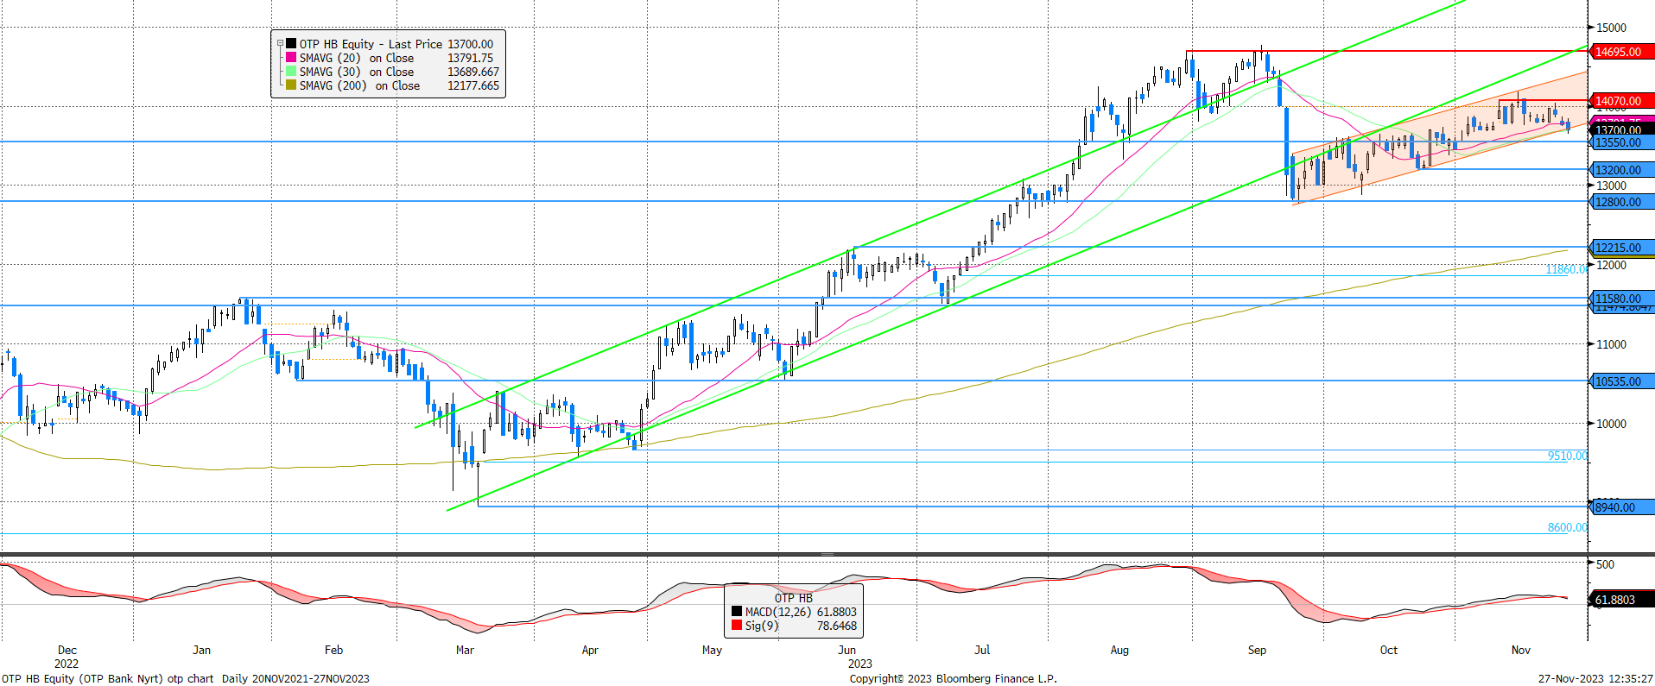Click the blue 8940.00 price level tag
Image resolution: width=1655 pixels, height=686 pixels.
1621,507
